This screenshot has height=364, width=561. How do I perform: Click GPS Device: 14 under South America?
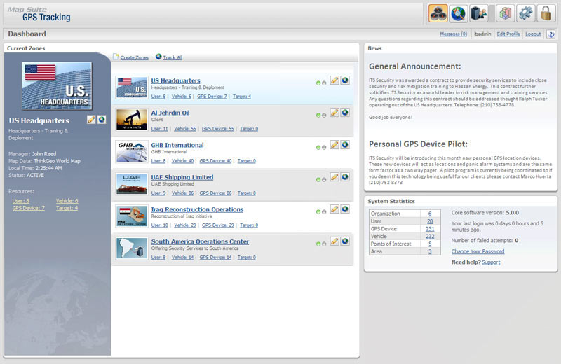click(x=215, y=257)
